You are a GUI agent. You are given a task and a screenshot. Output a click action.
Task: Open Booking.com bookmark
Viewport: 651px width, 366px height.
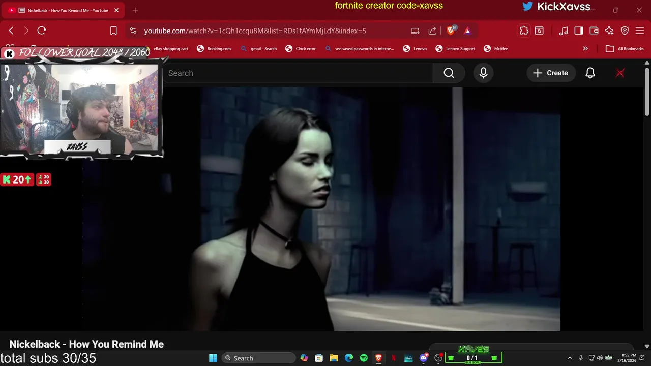coord(214,49)
